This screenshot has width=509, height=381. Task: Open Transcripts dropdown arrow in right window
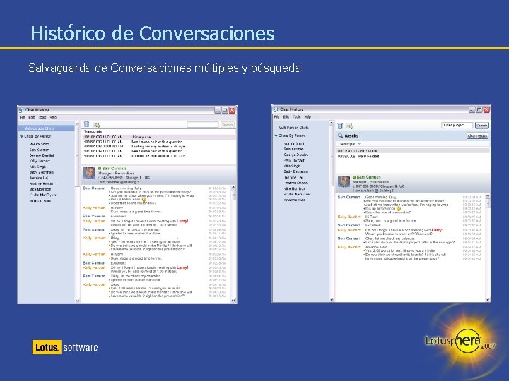pos(359,144)
